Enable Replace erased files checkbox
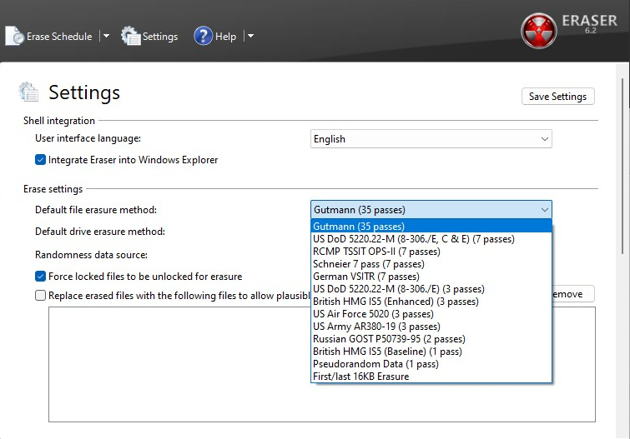630x439 pixels. 40,295
